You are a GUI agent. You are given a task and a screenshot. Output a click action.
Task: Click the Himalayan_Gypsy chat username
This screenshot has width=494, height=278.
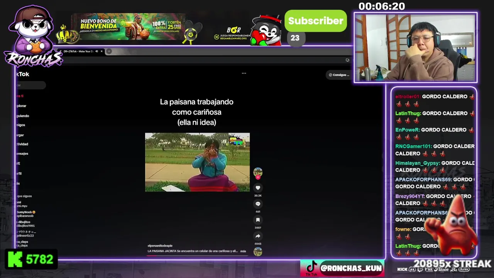[417, 163]
